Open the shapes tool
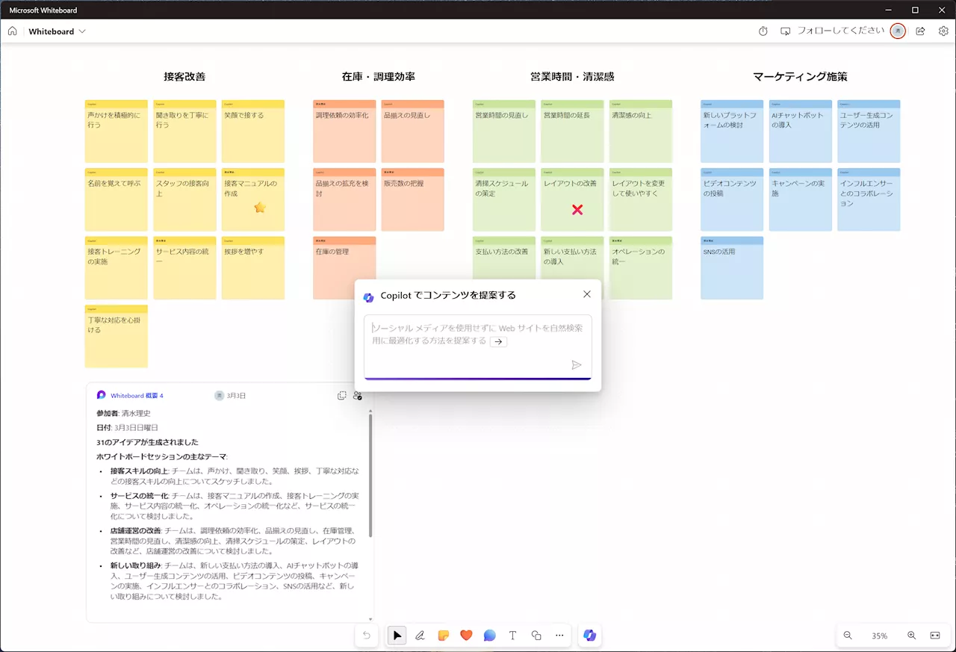The height and width of the screenshot is (652, 956). coord(536,636)
